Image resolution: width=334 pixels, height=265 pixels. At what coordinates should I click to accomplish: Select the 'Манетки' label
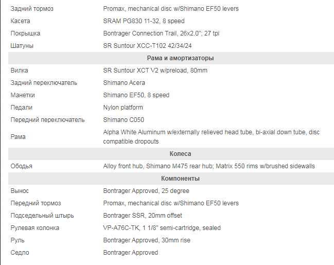pos(25,95)
